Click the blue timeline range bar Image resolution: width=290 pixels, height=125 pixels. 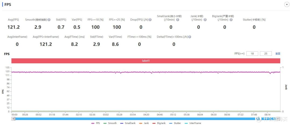[146, 119]
